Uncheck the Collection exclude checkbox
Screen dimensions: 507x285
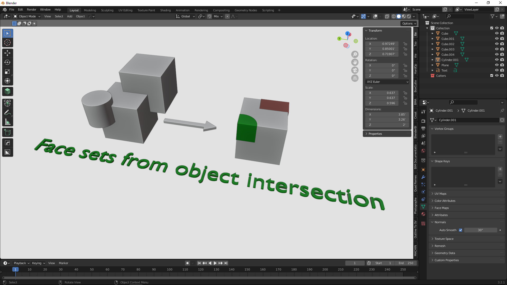click(x=492, y=28)
